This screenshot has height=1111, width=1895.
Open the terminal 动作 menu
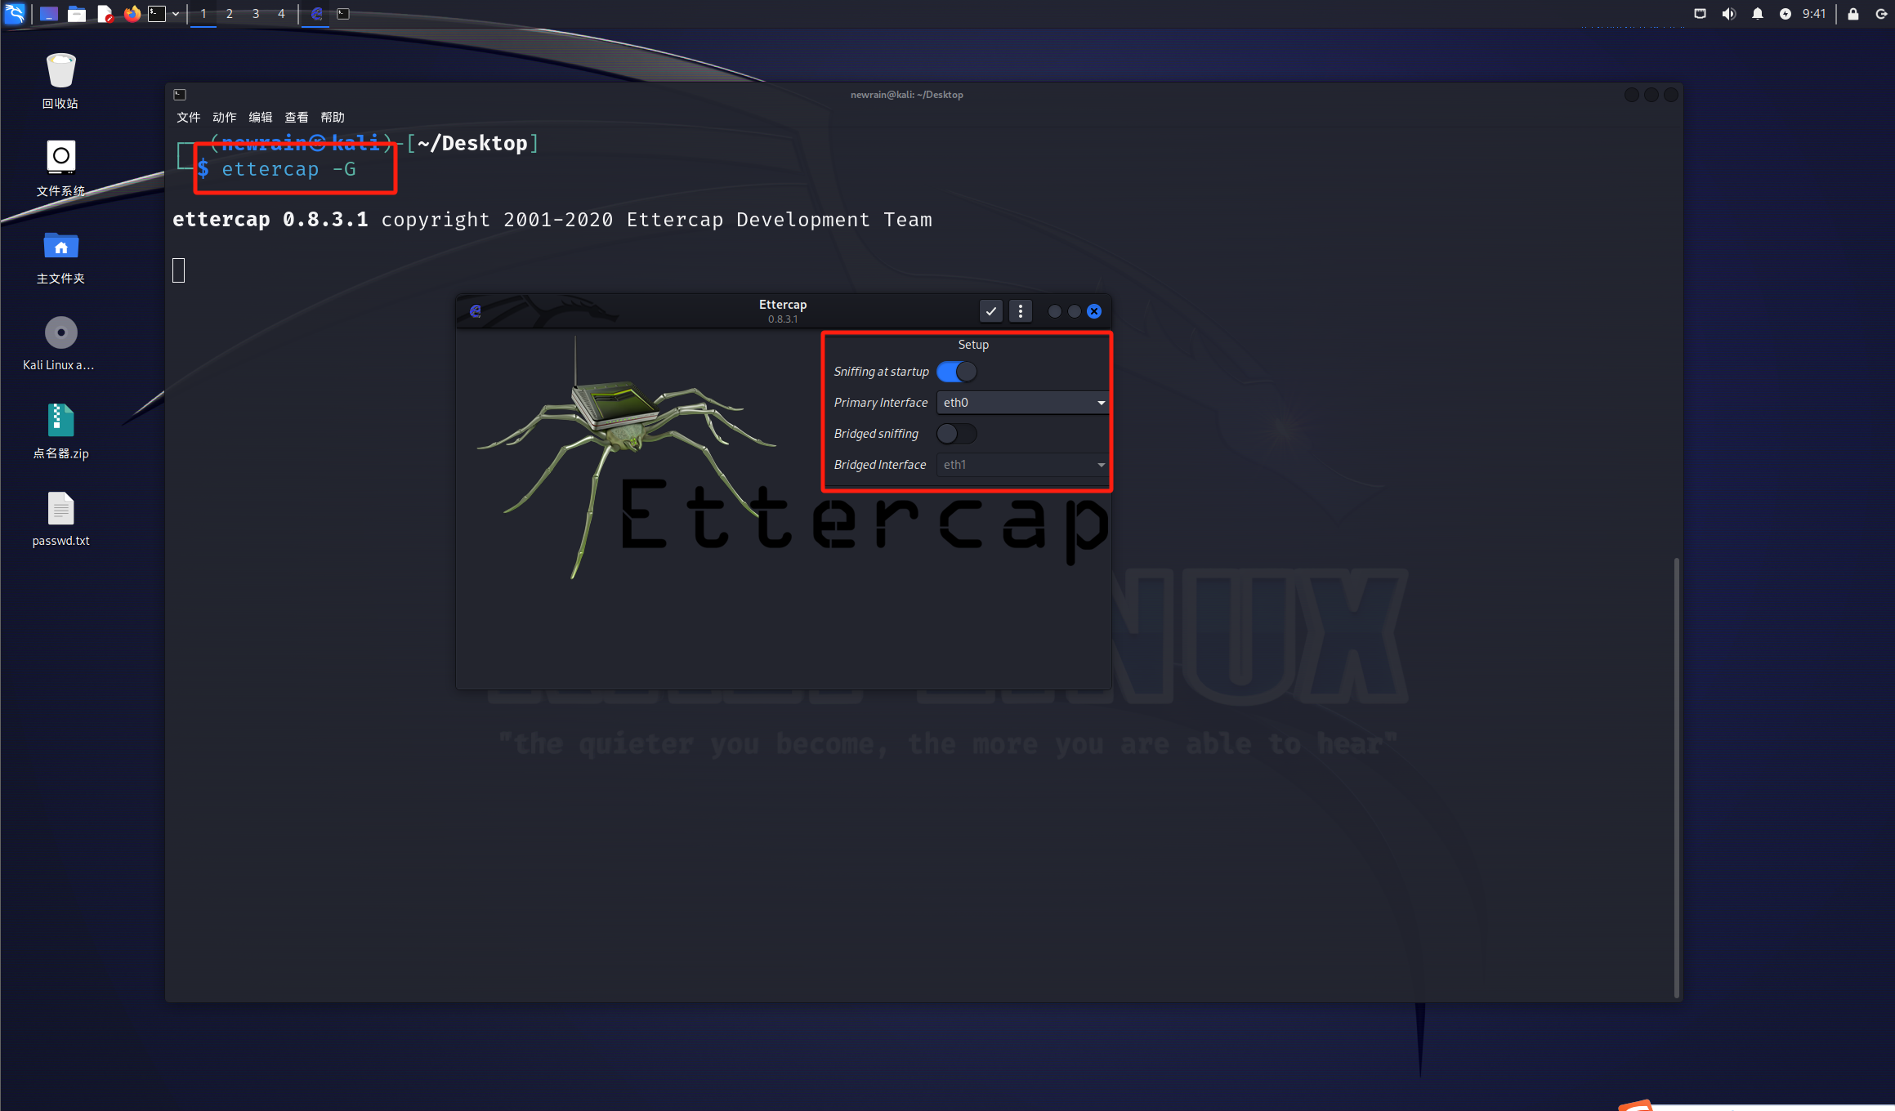(x=224, y=118)
